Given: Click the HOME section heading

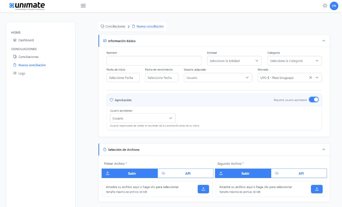Looking at the screenshot, I should [16, 32].
